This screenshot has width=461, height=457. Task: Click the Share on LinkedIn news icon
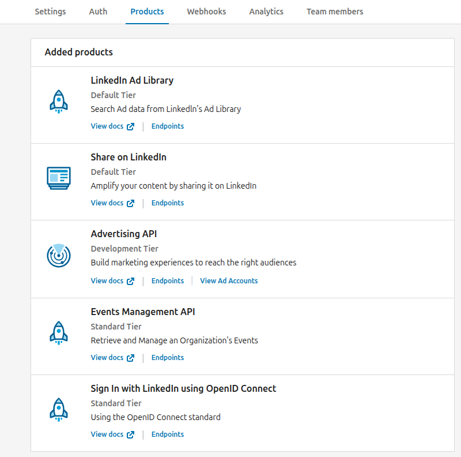pyautogui.click(x=59, y=178)
